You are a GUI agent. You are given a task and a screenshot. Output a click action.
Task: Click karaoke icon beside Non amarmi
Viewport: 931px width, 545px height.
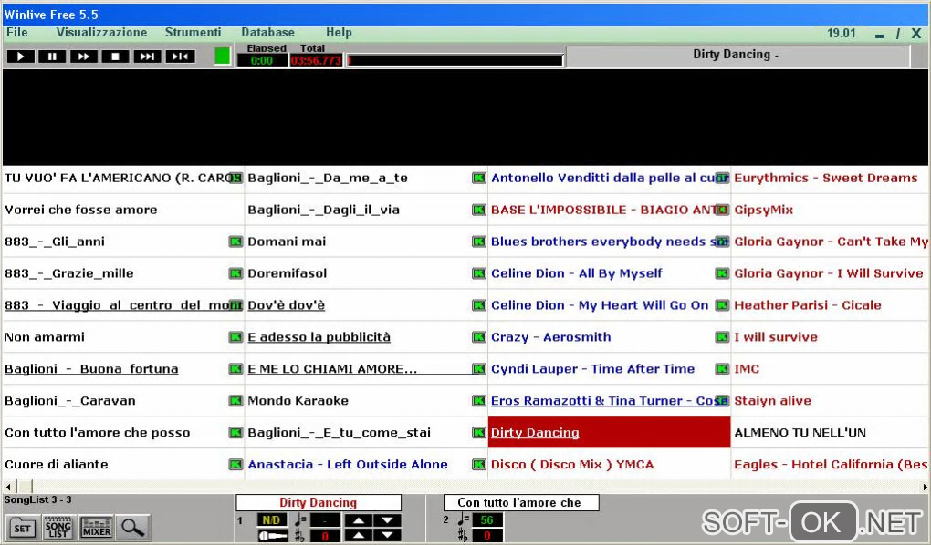(235, 337)
